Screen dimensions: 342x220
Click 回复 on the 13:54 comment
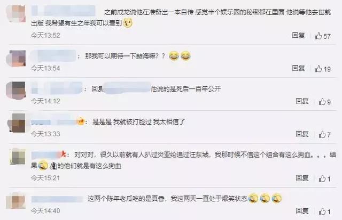coord(298,68)
